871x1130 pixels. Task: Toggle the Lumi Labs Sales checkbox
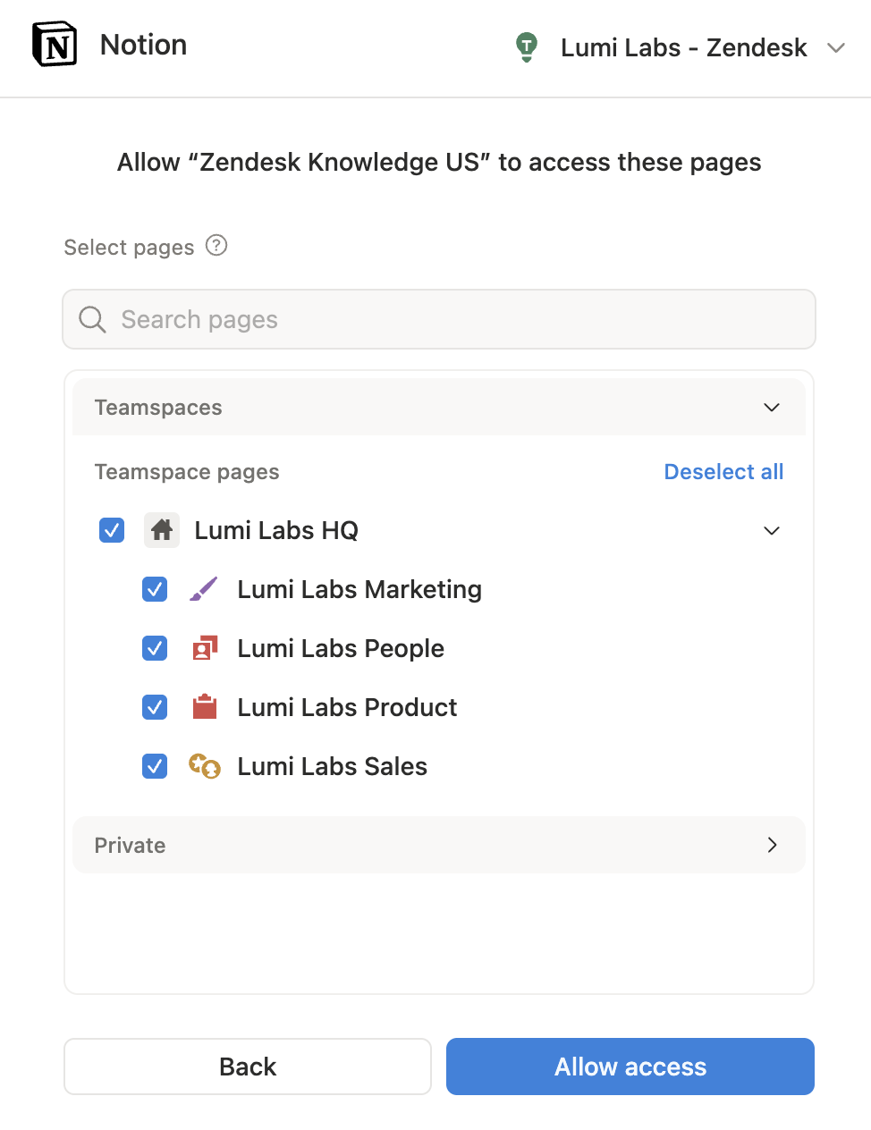click(155, 766)
